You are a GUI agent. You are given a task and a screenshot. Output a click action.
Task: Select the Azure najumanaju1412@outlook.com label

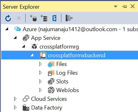[80, 29]
